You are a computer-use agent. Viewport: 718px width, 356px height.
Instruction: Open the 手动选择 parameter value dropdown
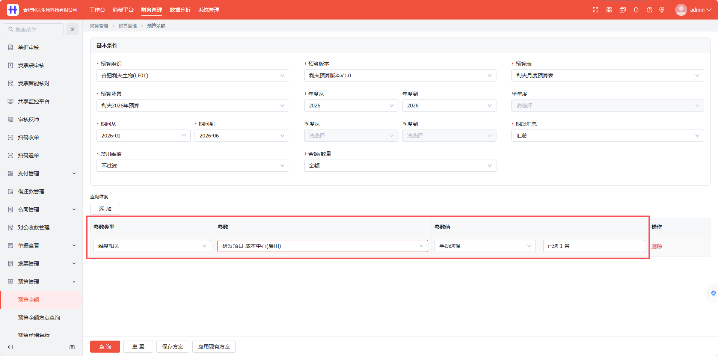(485, 246)
